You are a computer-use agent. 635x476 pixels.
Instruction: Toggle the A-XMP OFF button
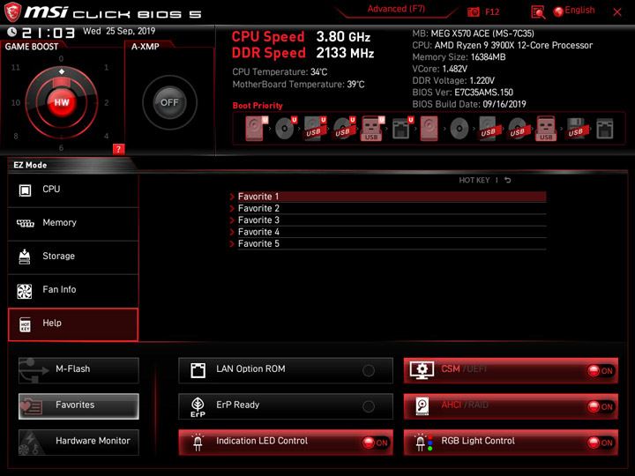point(169,102)
